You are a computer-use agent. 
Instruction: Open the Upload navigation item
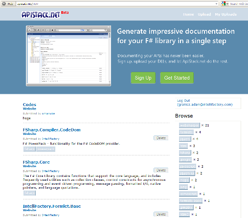point(204,14)
